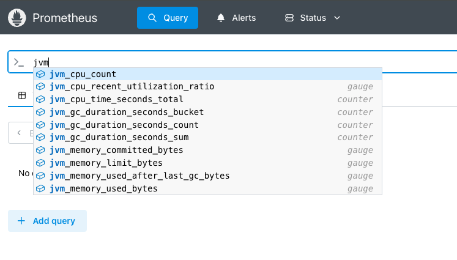
Task: Select jvm_cpu_count suggestion
Action: pos(207,74)
